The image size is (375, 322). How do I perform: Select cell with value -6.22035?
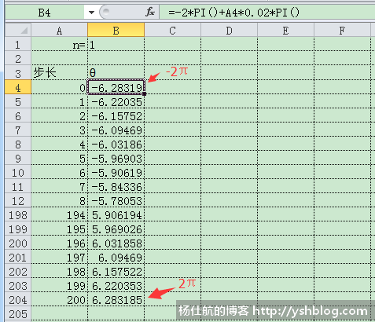[x=116, y=101]
